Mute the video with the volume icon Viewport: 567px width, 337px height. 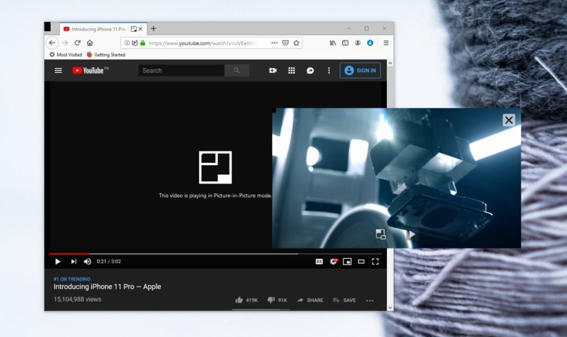pyautogui.click(x=87, y=261)
